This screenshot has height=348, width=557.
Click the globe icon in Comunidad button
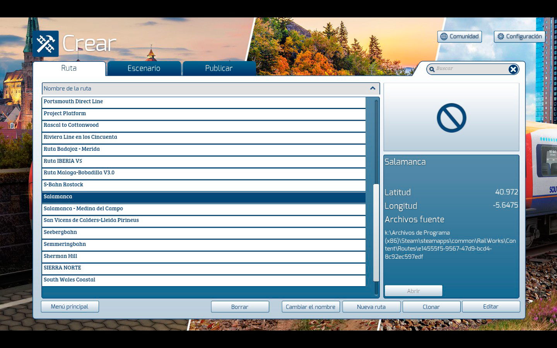[x=444, y=36]
